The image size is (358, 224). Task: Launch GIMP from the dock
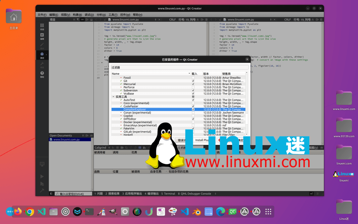113,211
